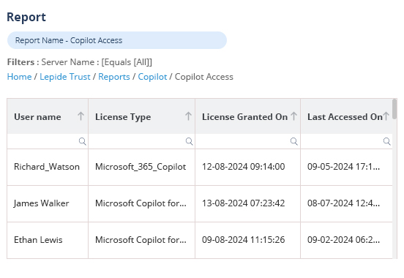This screenshot has width=404, height=278.
Task: Click the Copilot Access breadcrumb text
Action: coord(204,77)
